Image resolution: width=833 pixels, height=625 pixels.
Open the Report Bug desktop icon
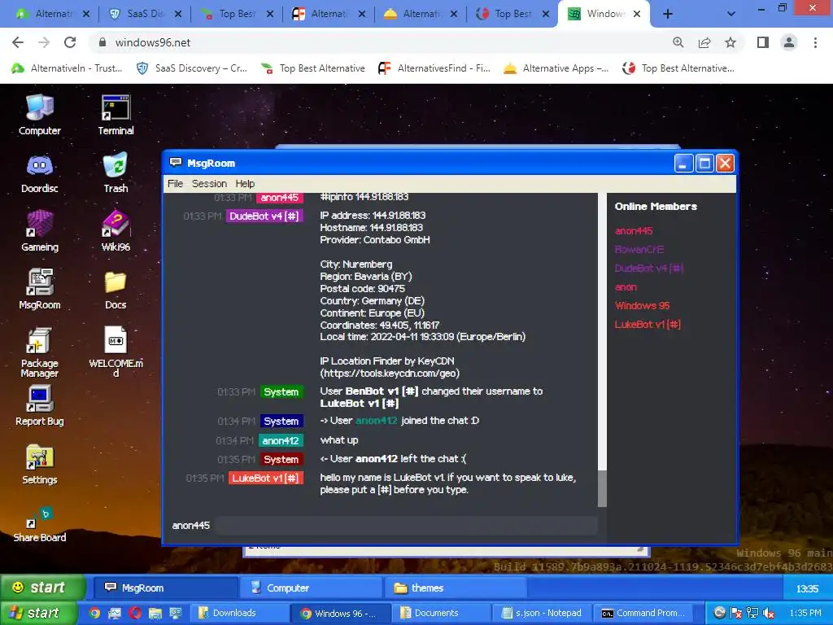coord(39,406)
